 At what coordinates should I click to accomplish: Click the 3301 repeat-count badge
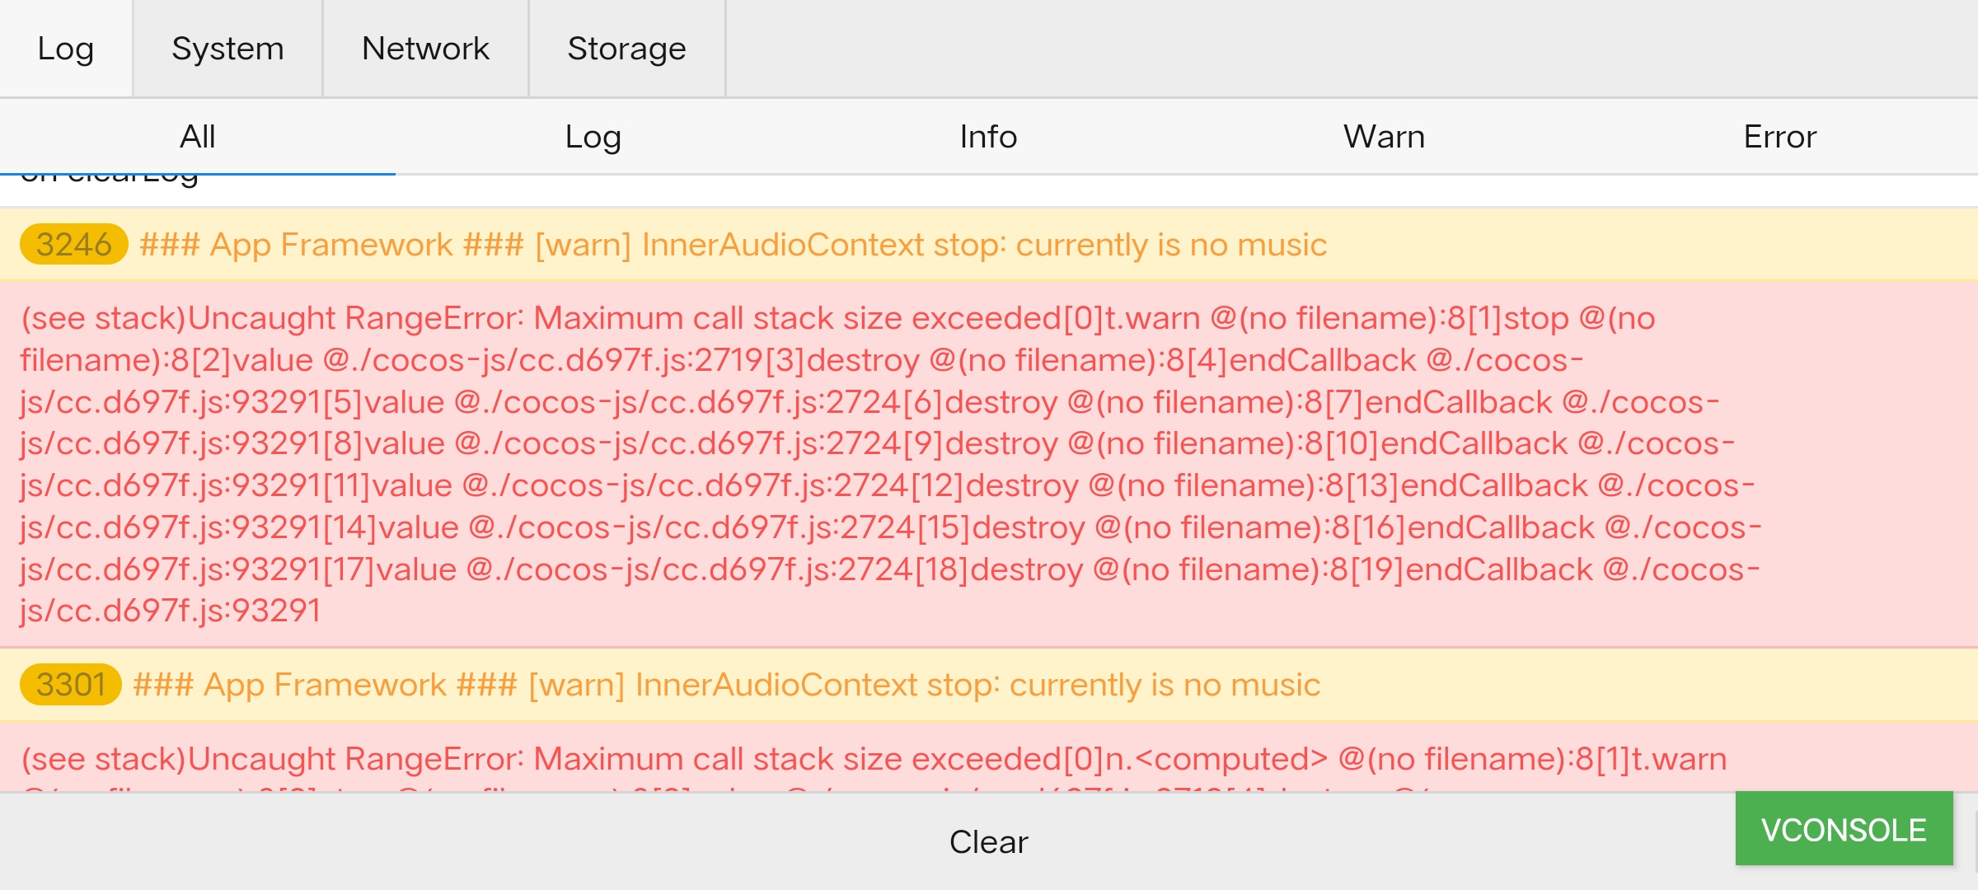71,685
